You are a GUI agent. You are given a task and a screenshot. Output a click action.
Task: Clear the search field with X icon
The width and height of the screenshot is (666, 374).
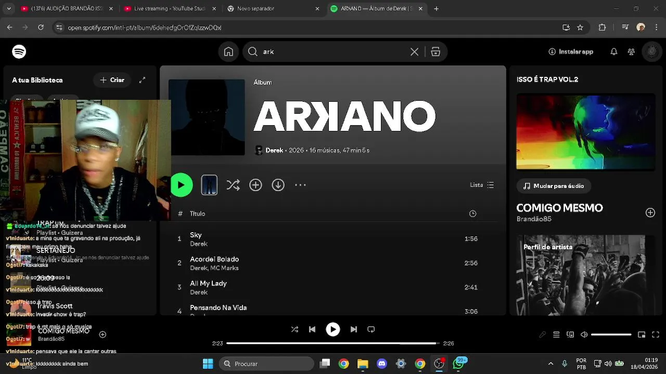pyautogui.click(x=414, y=51)
